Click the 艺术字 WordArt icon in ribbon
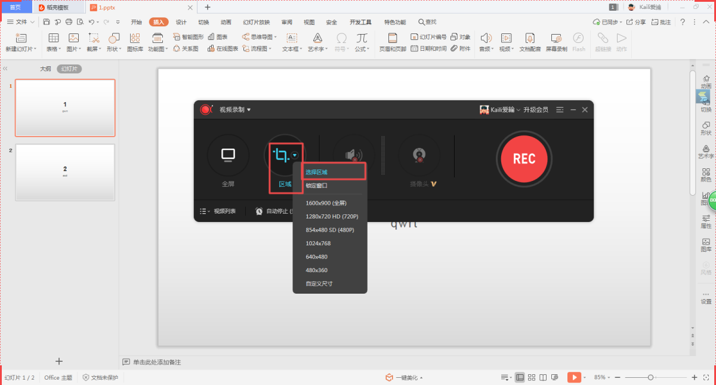 [x=317, y=41]
